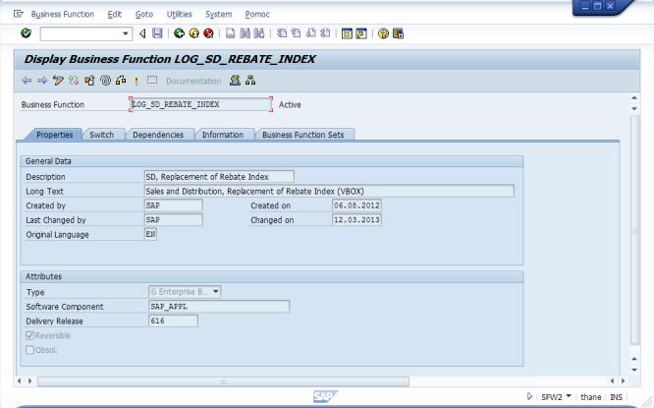Screen dimensions: 654x408
Task: Click the green Back arrow icon
Action: (180, 33)
